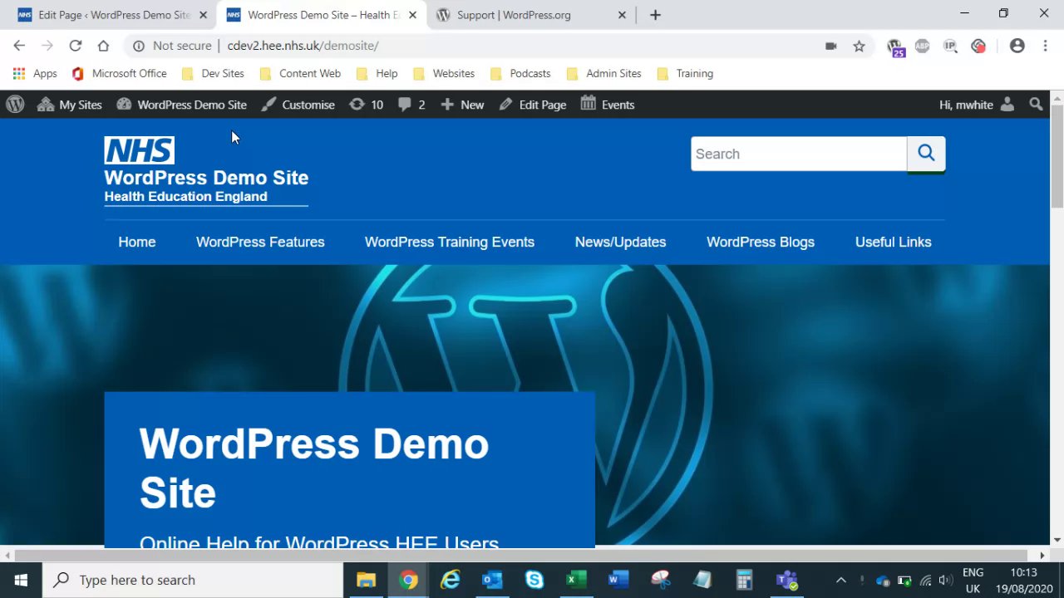View the 10 pending updates
Viewport: 1064px width, 598px height.
366,105
